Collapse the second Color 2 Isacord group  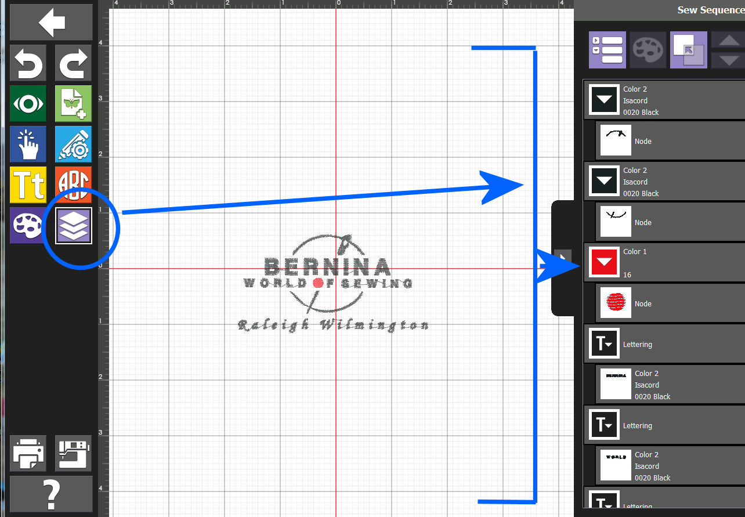604,181
